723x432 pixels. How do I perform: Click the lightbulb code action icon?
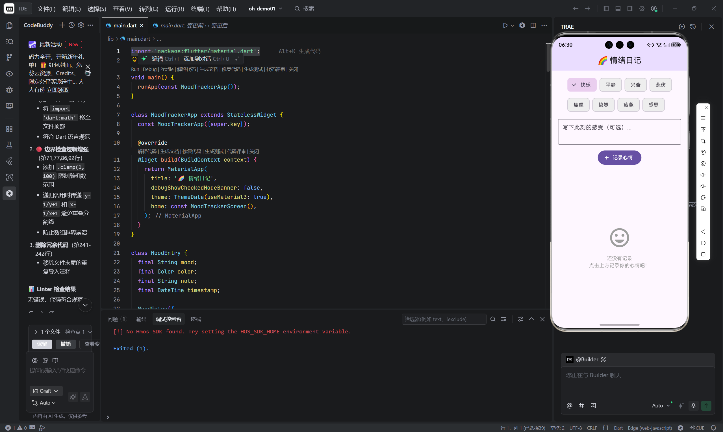click(134, 59)
